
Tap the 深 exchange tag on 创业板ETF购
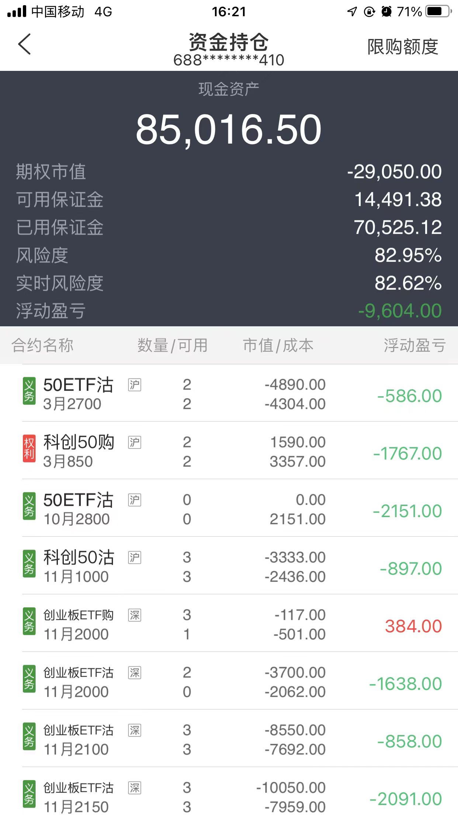tap(135, 615)
